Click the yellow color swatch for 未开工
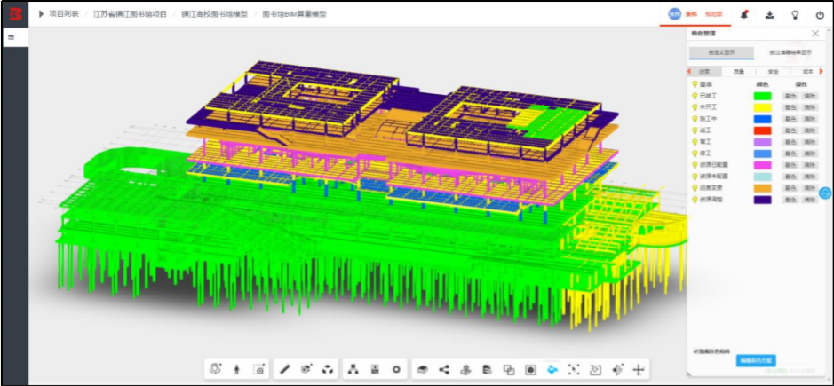 [762, 107]
